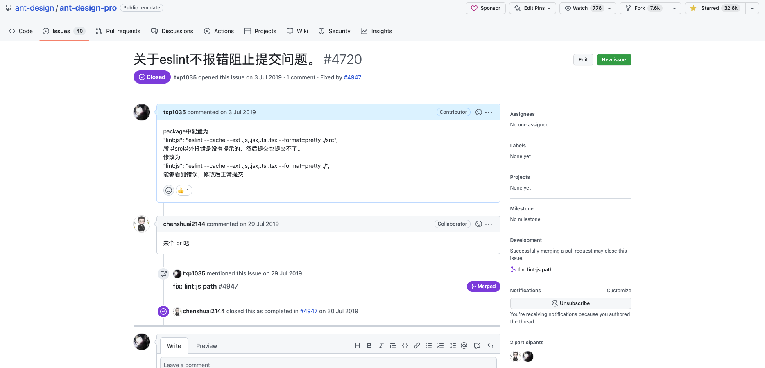The height and width of the screenshot is (368, 765).
Task: Add a link using the link icon
Action: pyautogui.click(x=416, y=345)
